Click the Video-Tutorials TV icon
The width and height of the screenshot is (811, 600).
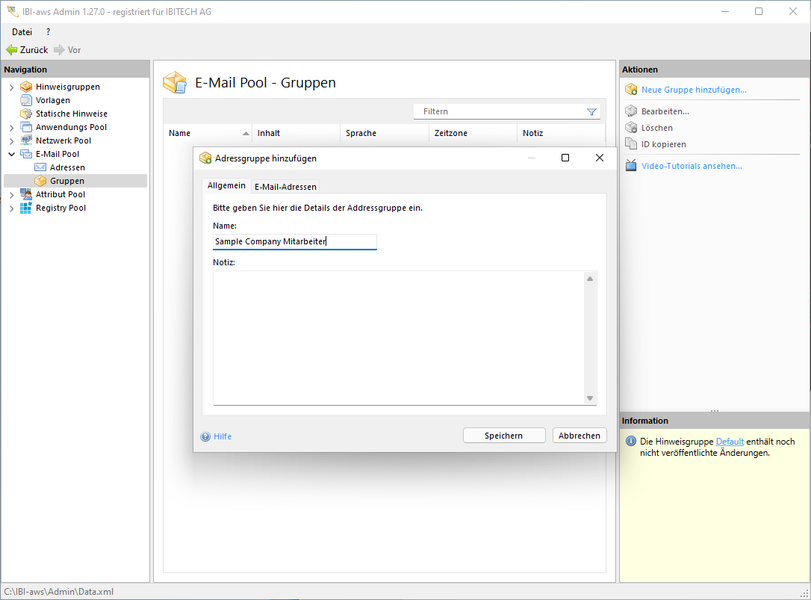tap(631, 166)
